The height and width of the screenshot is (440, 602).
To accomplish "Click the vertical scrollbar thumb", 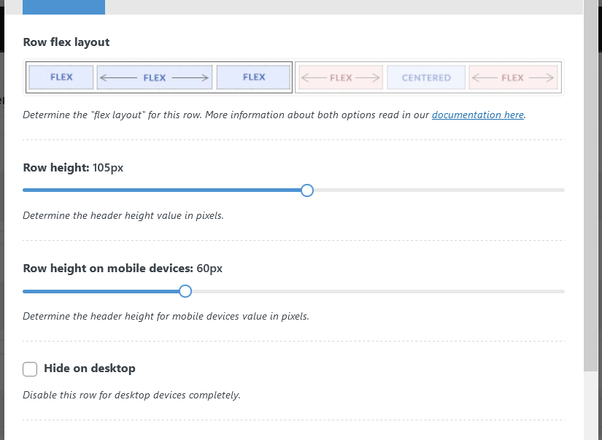I will [591, 182].
